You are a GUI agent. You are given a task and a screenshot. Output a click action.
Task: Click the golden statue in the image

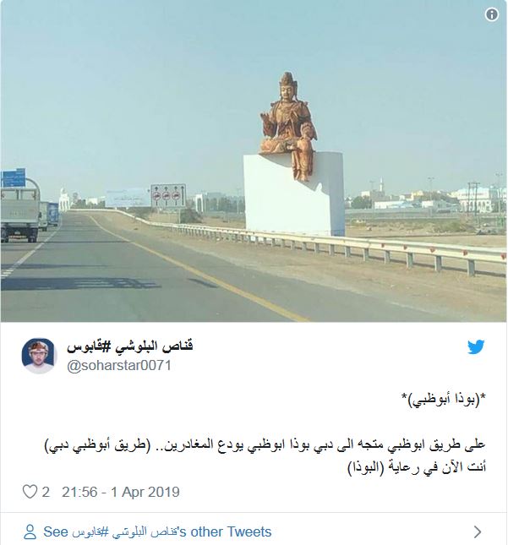click(288, 127)
